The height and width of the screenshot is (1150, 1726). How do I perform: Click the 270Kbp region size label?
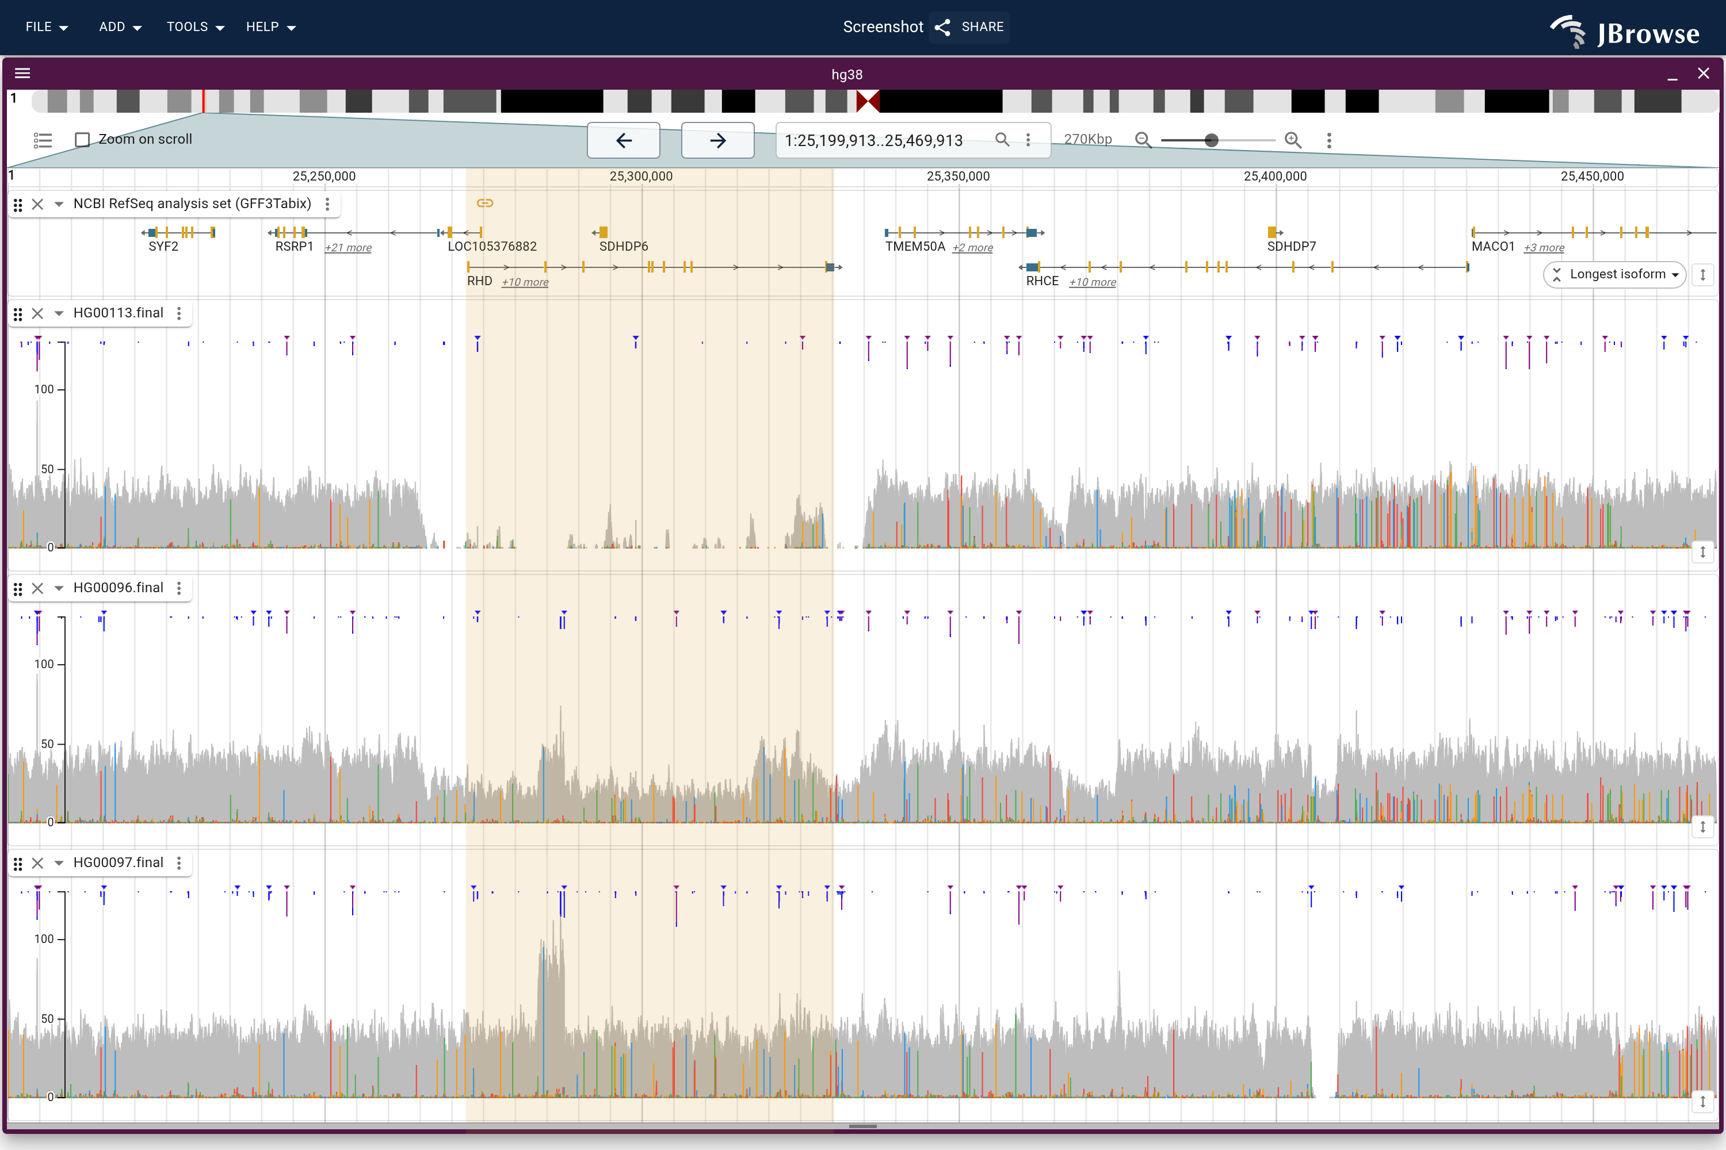[1089, 139]
